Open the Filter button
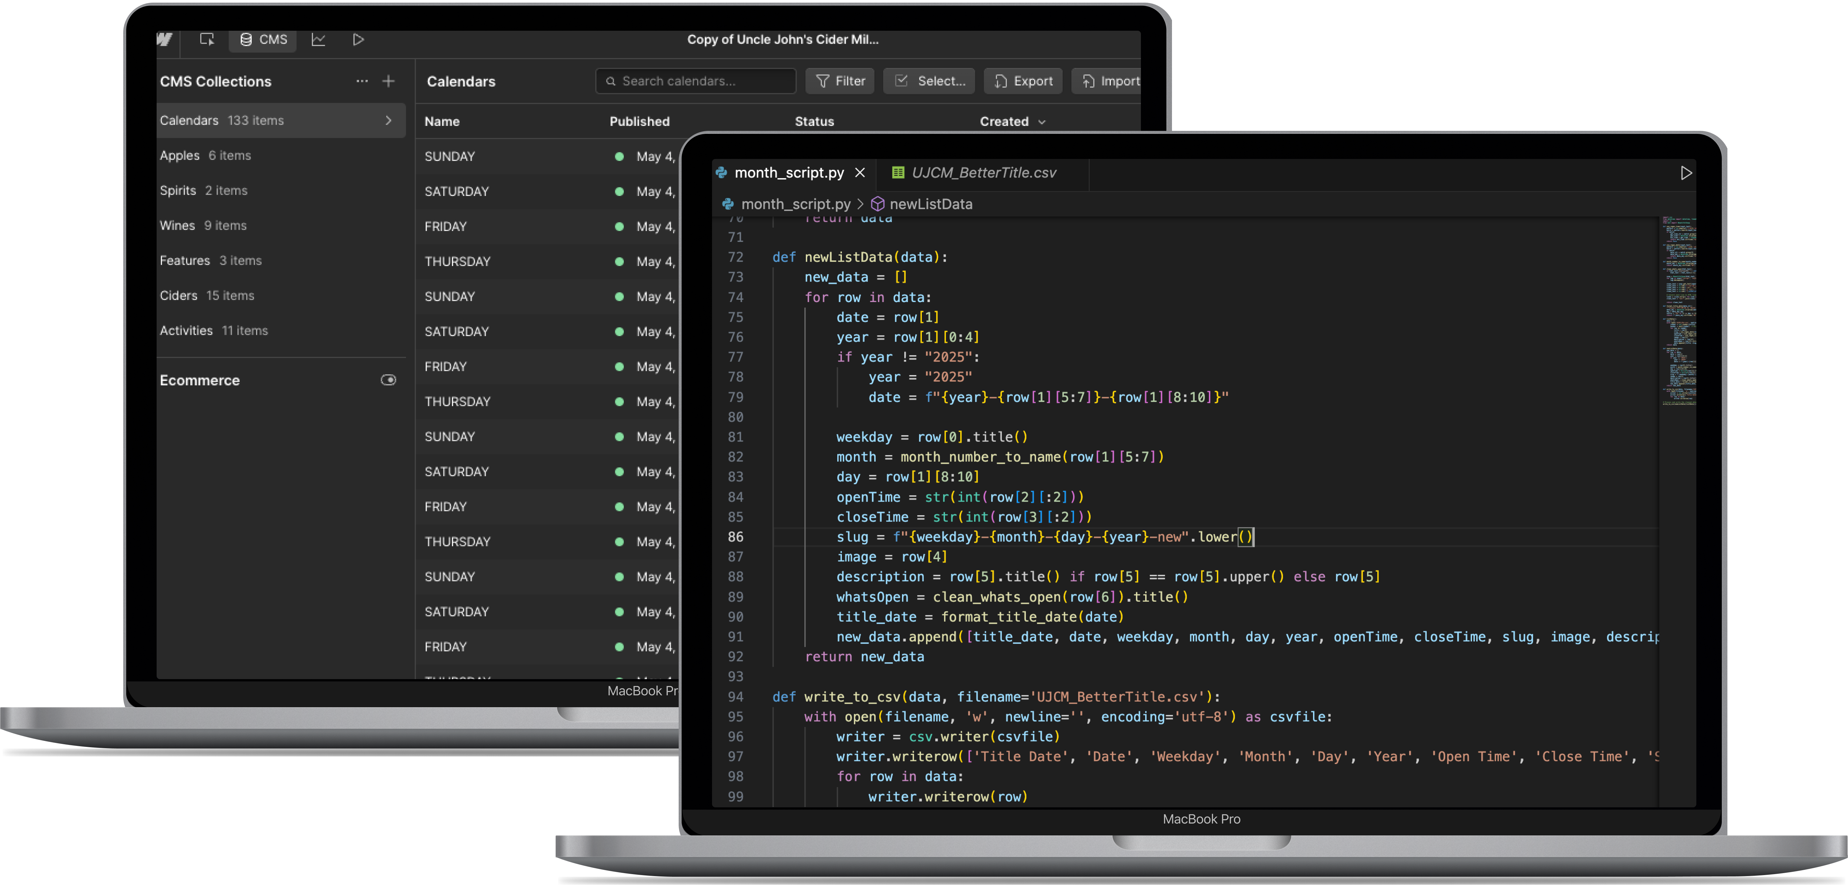1848x885 pixels. pos(840,81)
